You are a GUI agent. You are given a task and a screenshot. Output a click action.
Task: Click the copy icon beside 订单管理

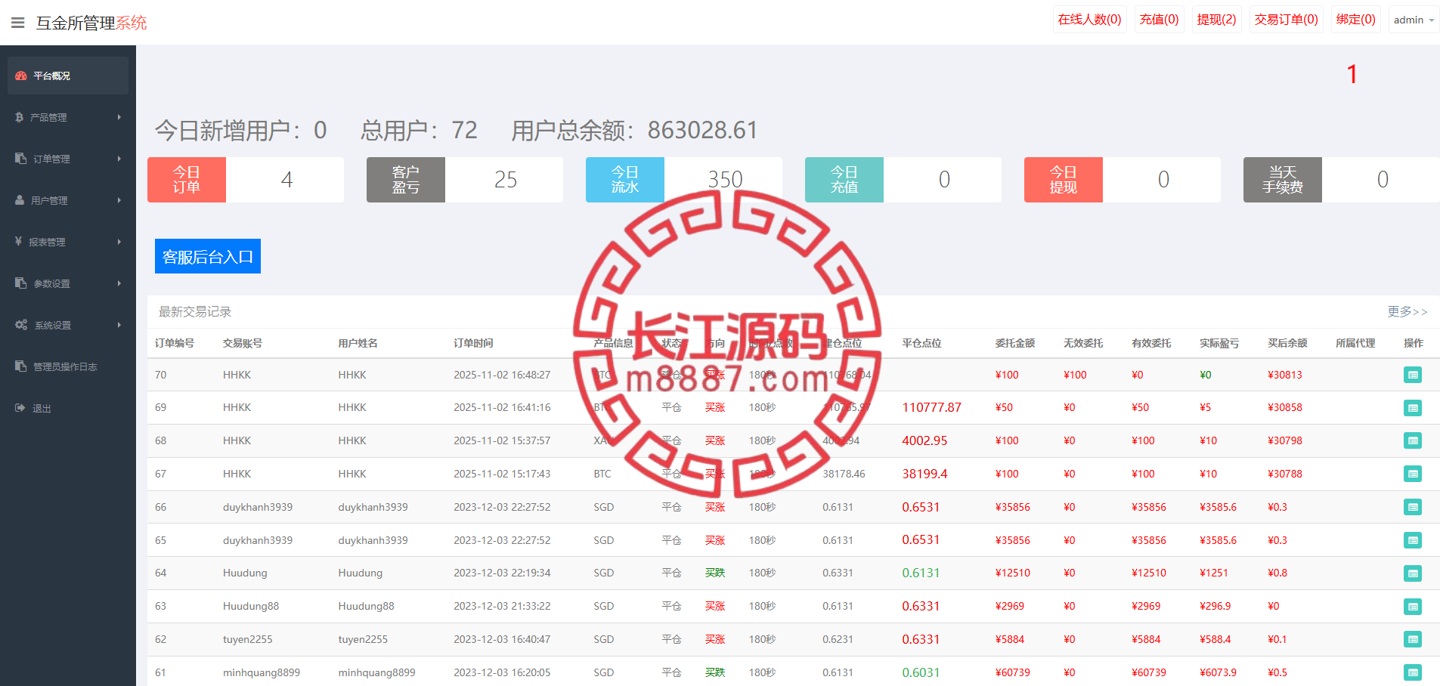point(21,159)
